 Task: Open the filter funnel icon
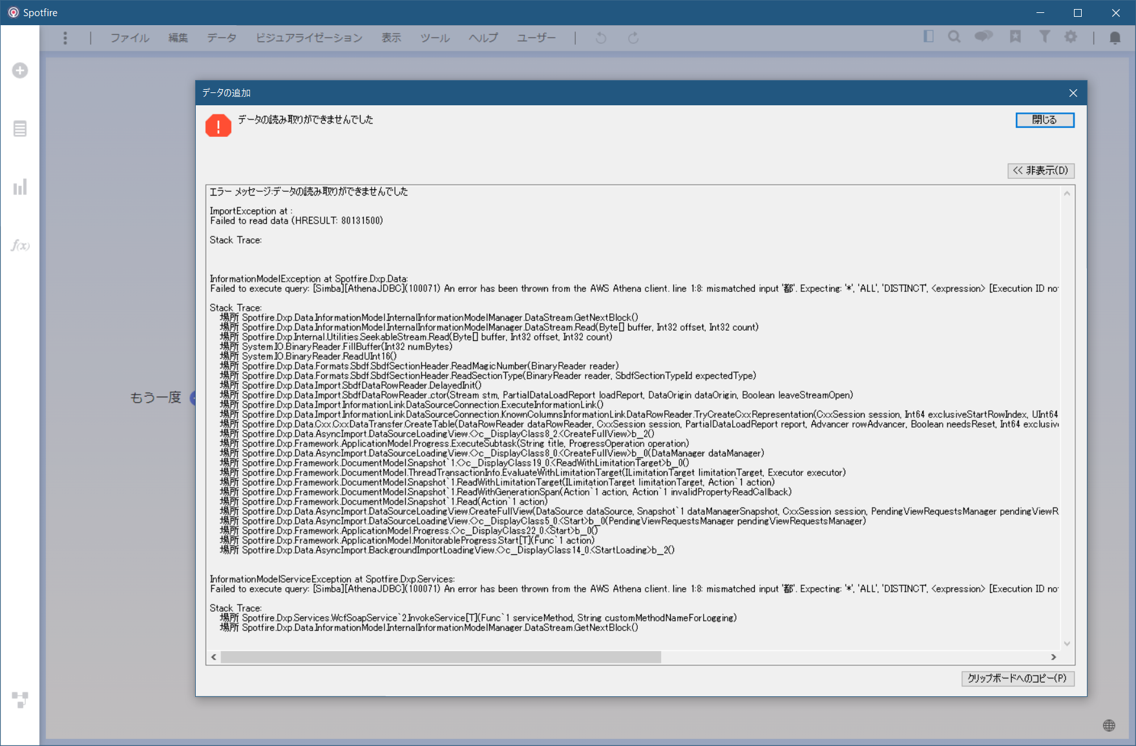(x=1044, y=37)
